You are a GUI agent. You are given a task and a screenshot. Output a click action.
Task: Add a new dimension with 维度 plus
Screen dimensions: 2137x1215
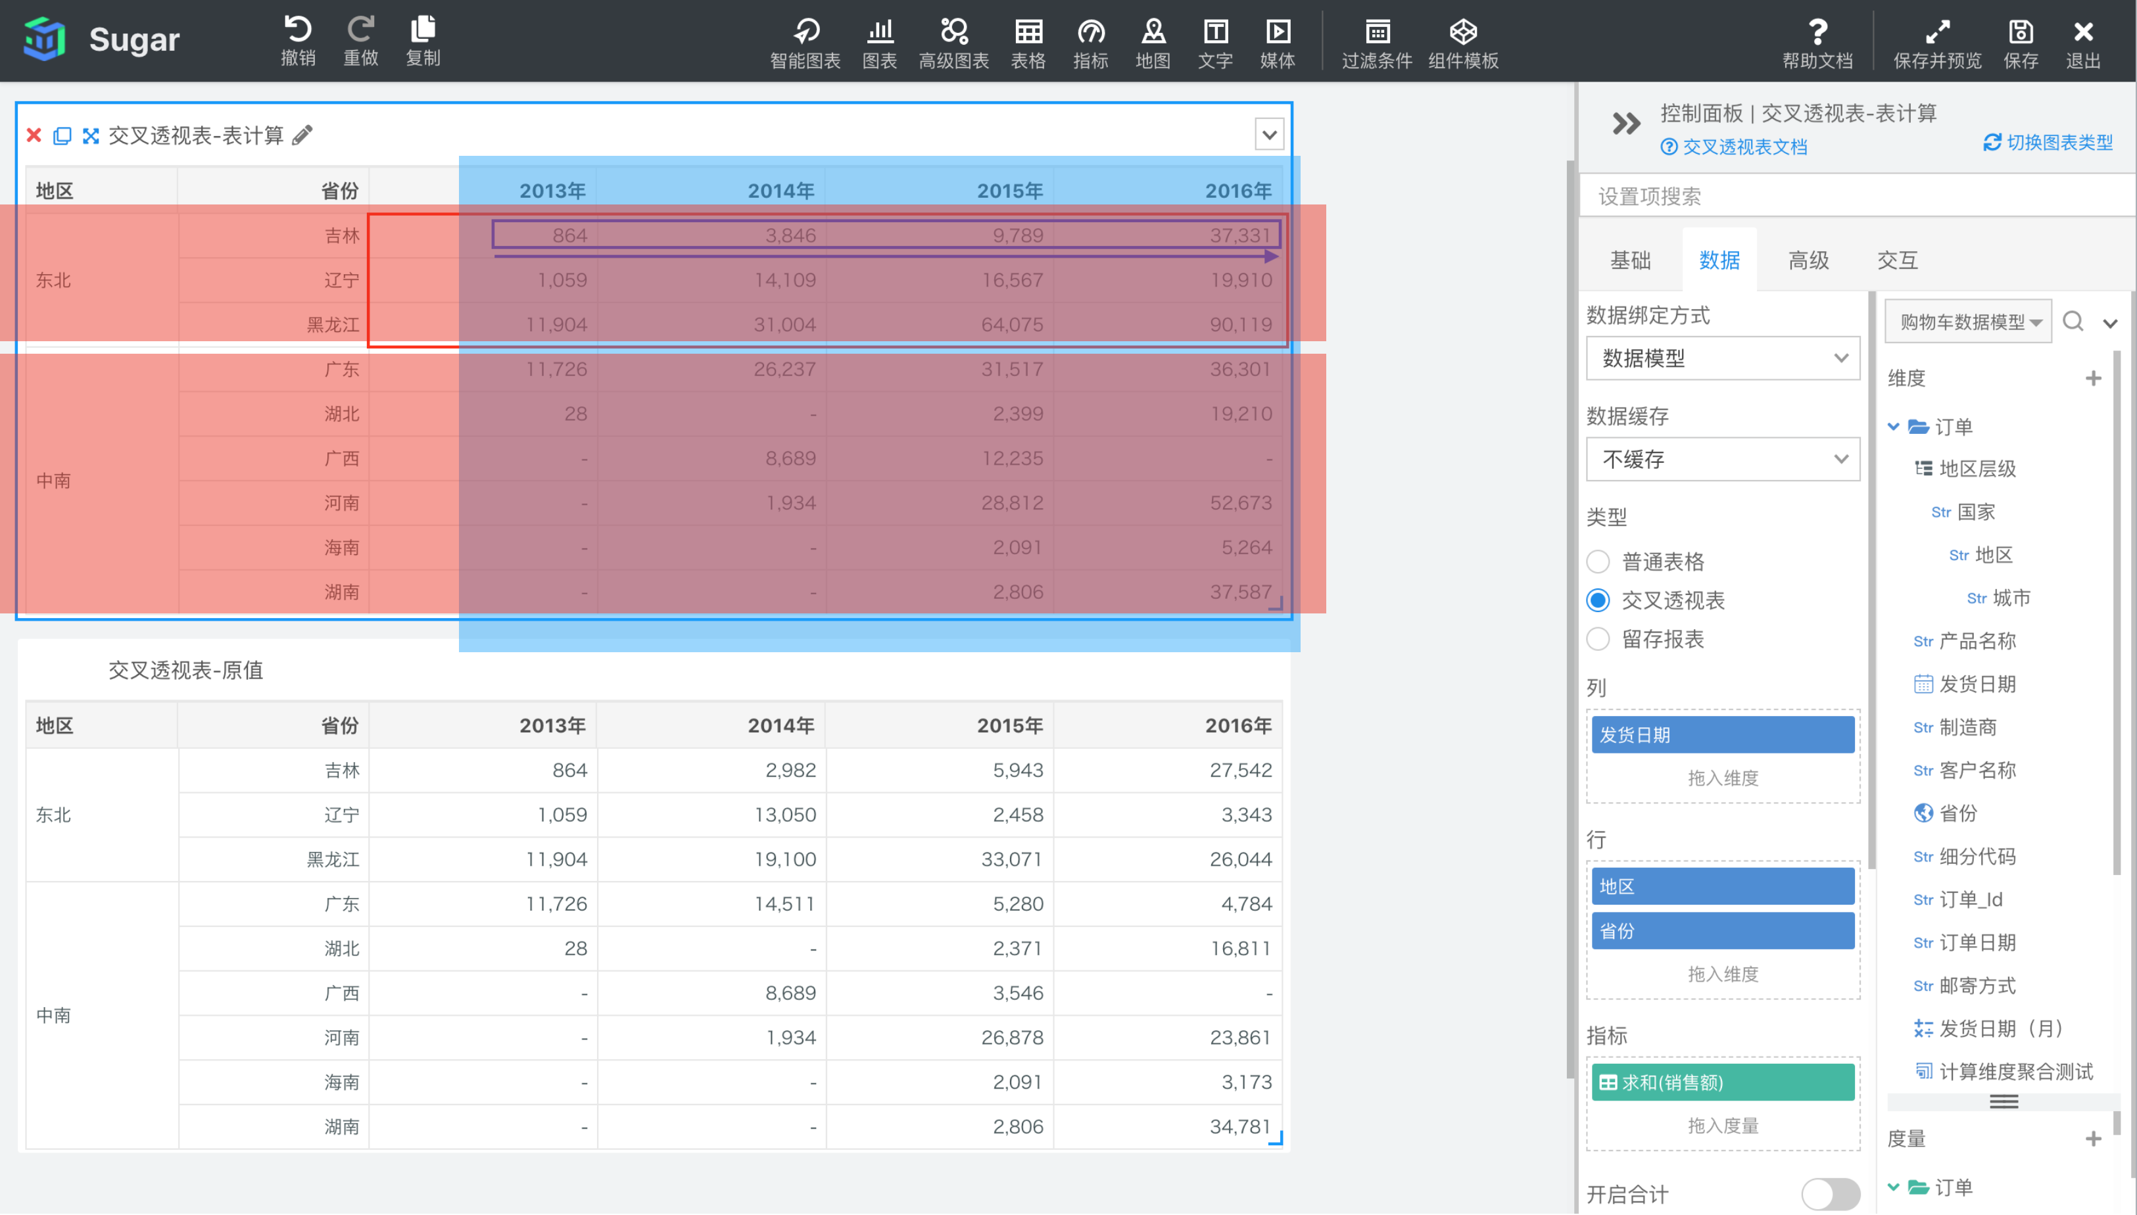2093,379
